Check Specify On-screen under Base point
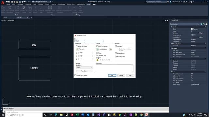This screenshot has height=117, width=209. 76,46
